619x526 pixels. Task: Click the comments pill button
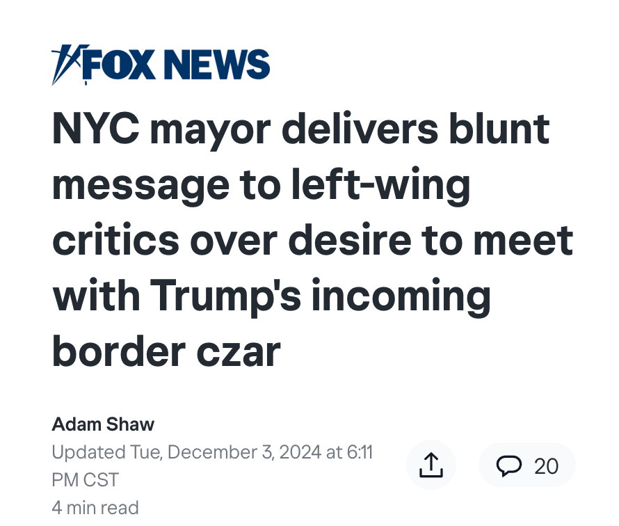click(526, 465)
